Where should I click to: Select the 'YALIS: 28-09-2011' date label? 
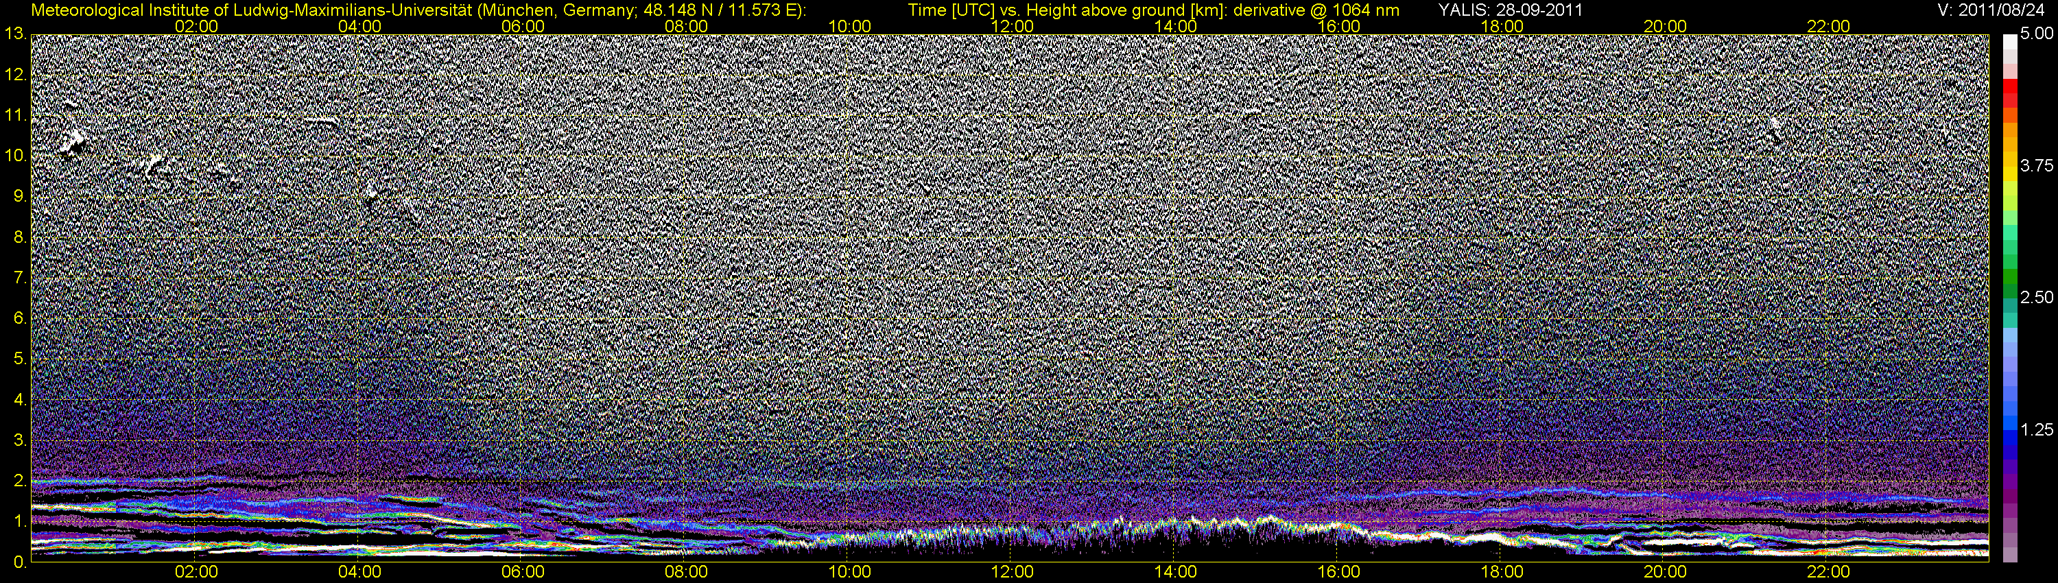(1510, 10)
